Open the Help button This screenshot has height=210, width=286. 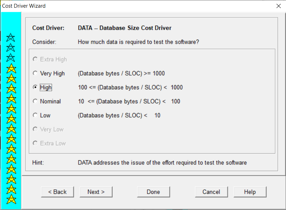click(x=250, y=192)
